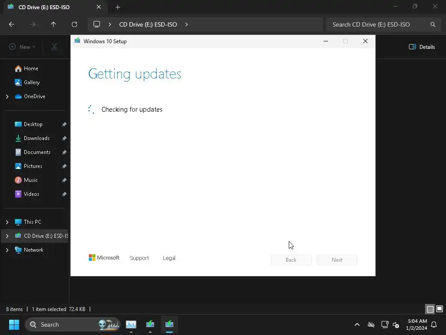Close the Windows 10 Setup window
This screenshot has width=446, height=335.
coord(365,41)
